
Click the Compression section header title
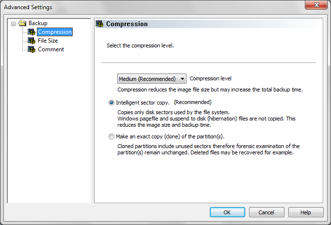127,24
